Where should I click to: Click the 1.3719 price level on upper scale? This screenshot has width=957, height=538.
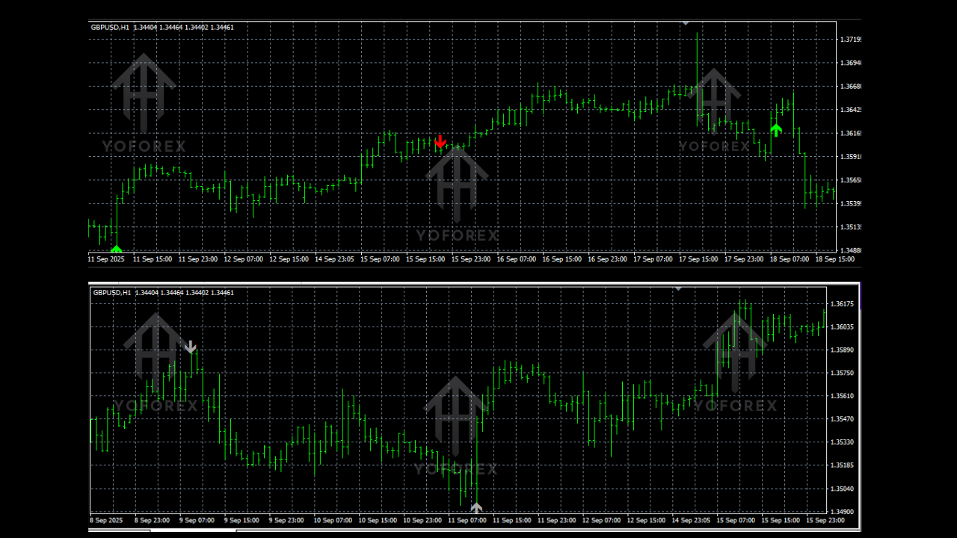[x=850, y=39]
